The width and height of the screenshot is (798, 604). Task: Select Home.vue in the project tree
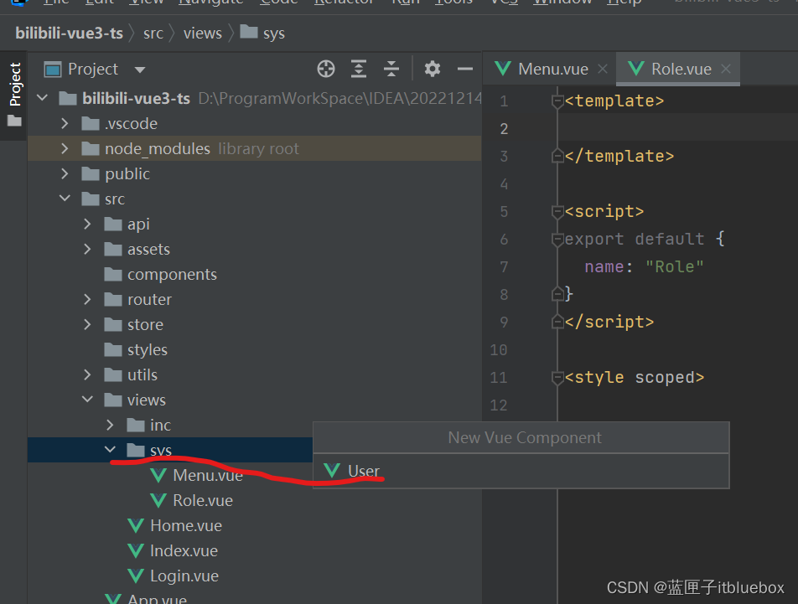coord(186,526)
